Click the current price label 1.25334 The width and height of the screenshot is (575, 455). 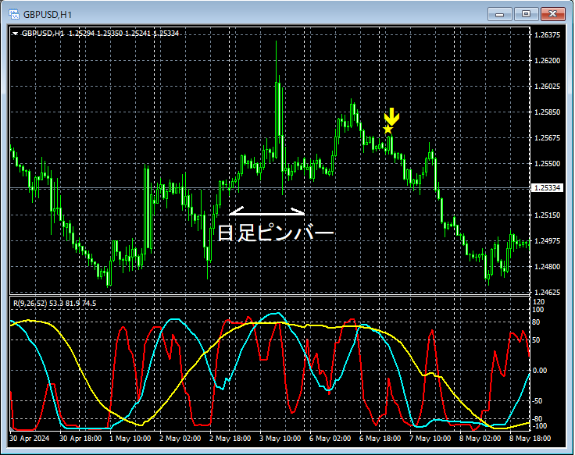tap(547, 188)
